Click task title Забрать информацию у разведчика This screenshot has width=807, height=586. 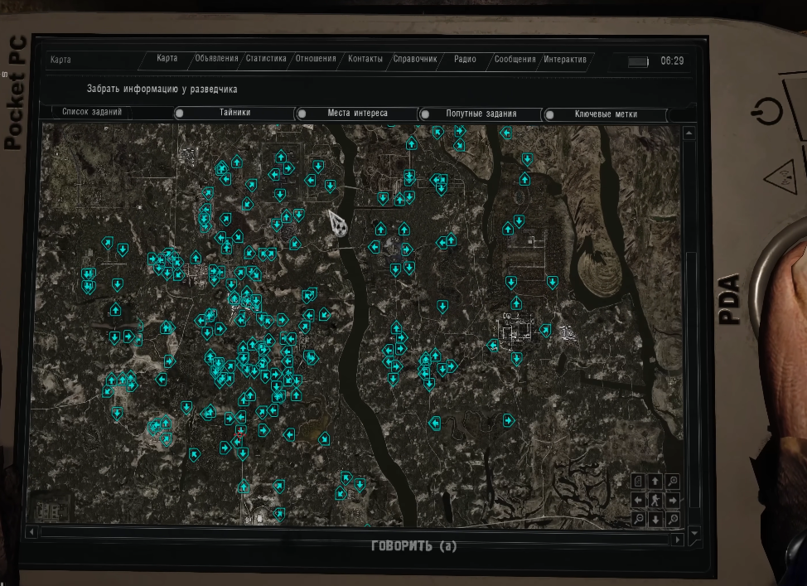click(162, 89)
